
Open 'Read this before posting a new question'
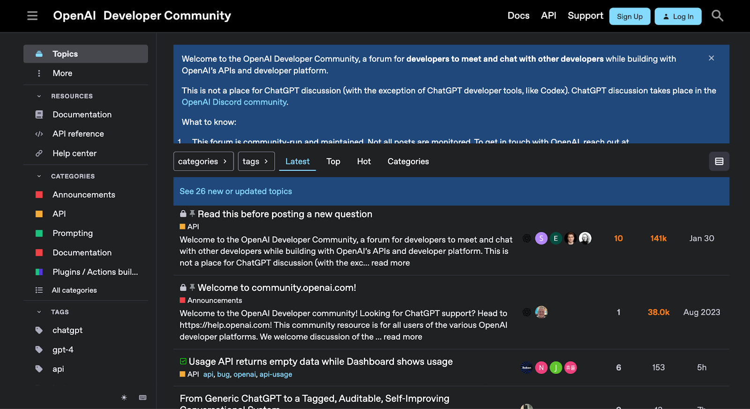[x=285, y=214]
